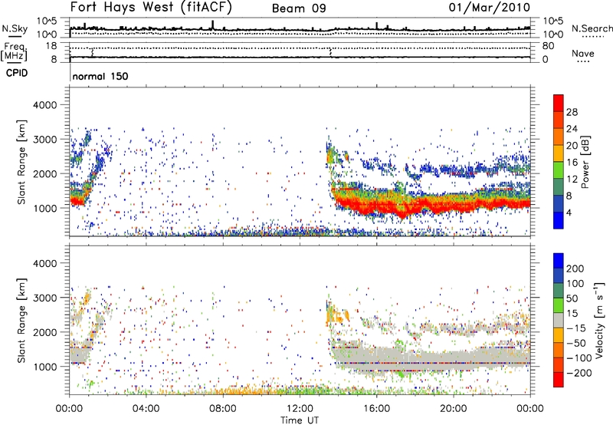Click the '20:00' time tick label

pos(453,409)
